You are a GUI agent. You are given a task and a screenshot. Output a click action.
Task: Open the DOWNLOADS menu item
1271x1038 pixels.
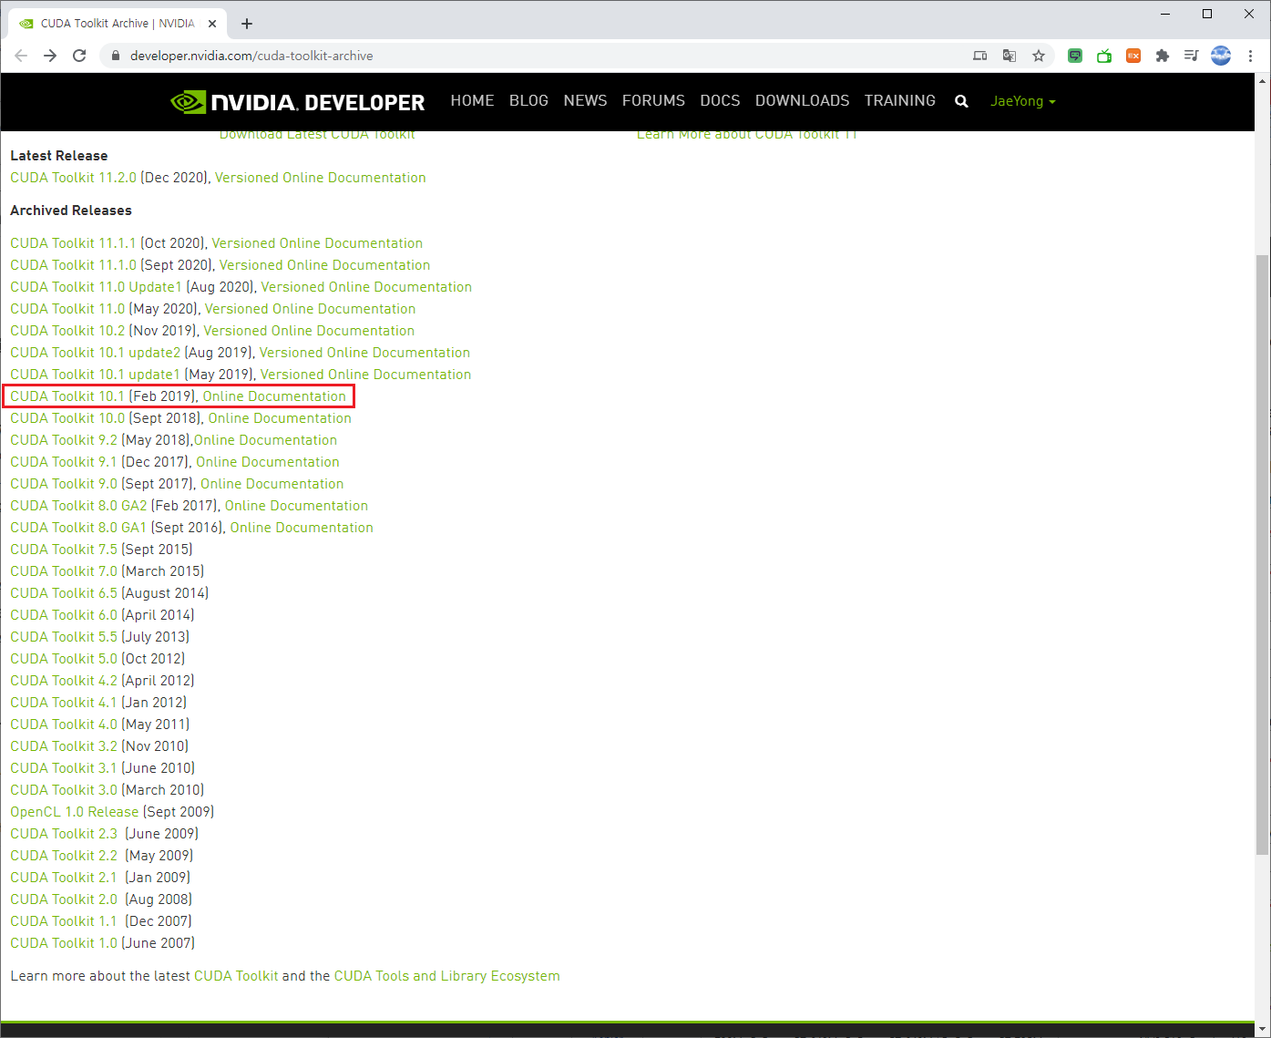click(x=802, y=100)
